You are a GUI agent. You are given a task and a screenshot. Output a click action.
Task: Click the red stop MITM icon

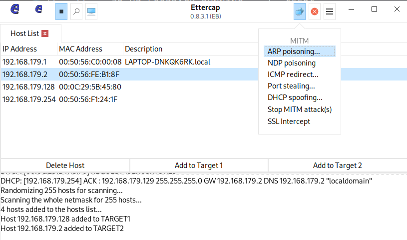[x=315, y=11]
